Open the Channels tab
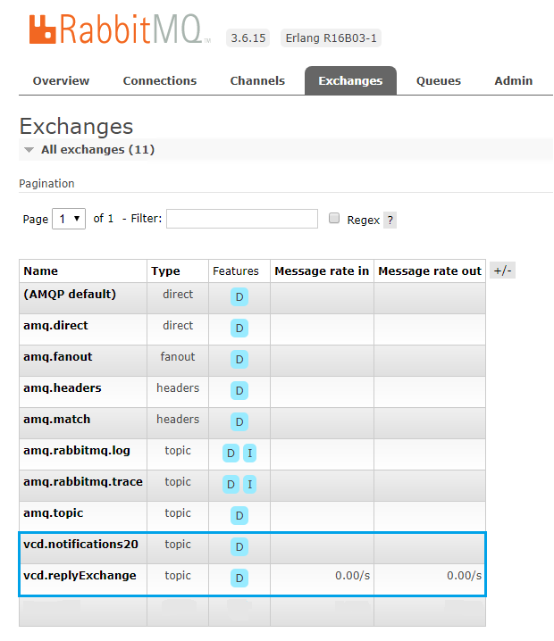 pos(257,80)
